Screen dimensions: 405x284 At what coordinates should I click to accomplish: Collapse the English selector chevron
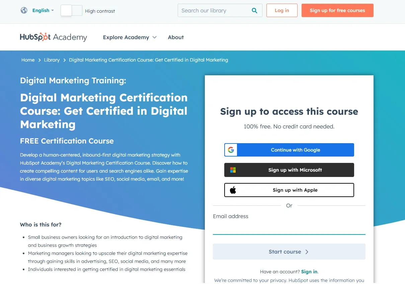click(x=53, y=11)
